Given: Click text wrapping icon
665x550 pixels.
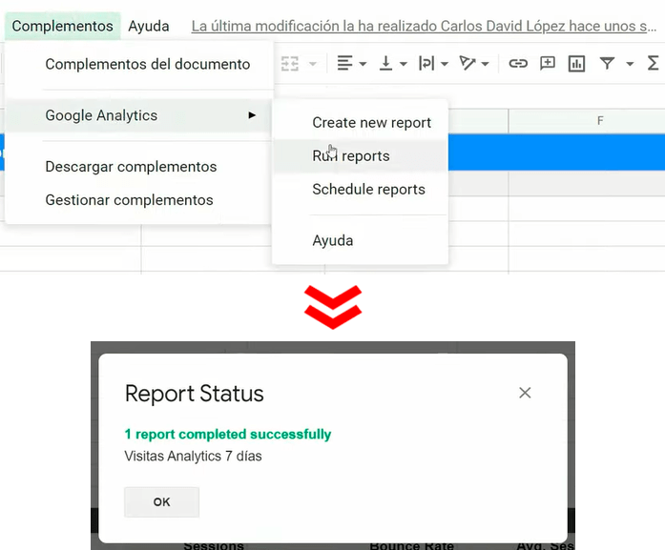Looking at the screenshot, I should coord(426,64).
